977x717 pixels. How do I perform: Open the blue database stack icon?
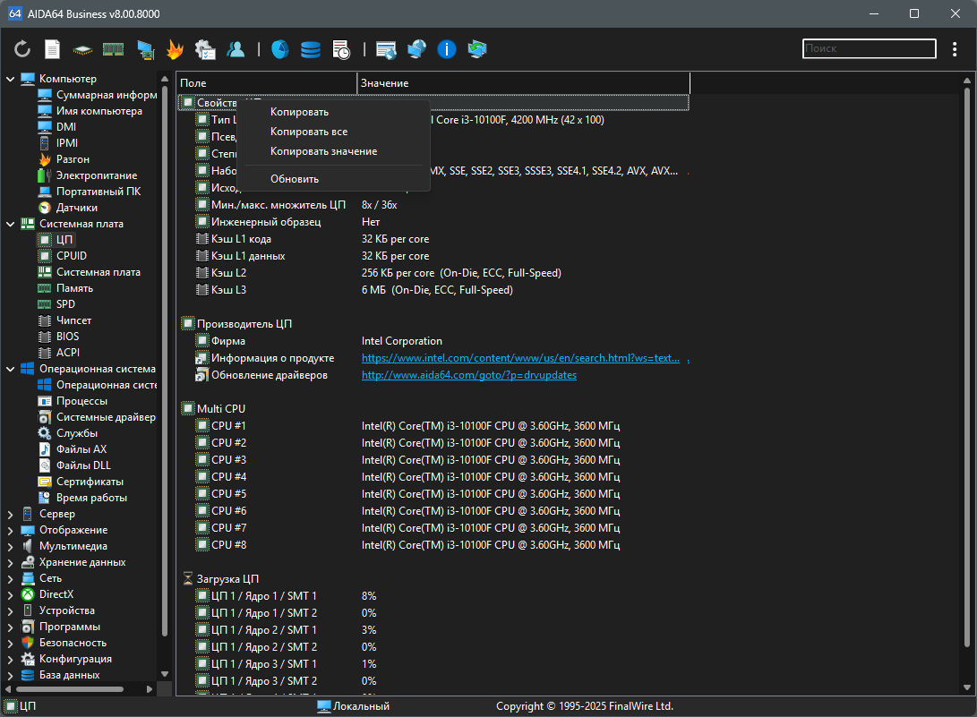pyautogui.click(x=311, y=49)
